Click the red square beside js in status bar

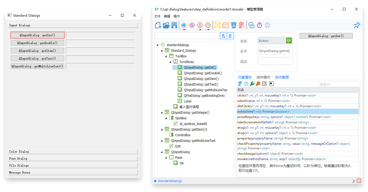click(359, 181)
